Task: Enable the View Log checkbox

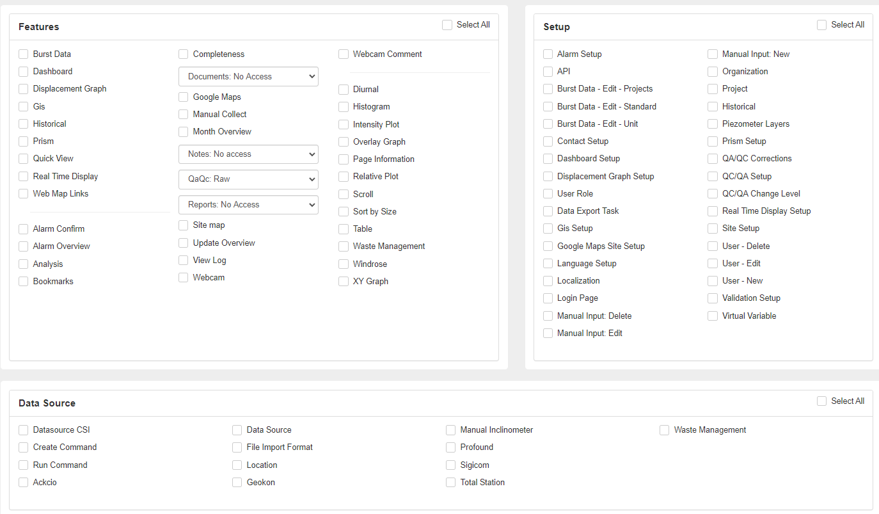Action: click(184, 261)
